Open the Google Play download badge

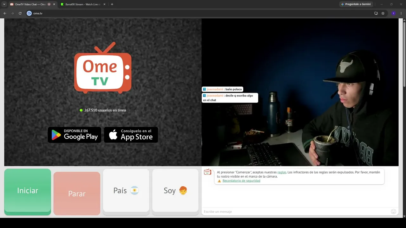pyautogui.click(x=75, y=135)
